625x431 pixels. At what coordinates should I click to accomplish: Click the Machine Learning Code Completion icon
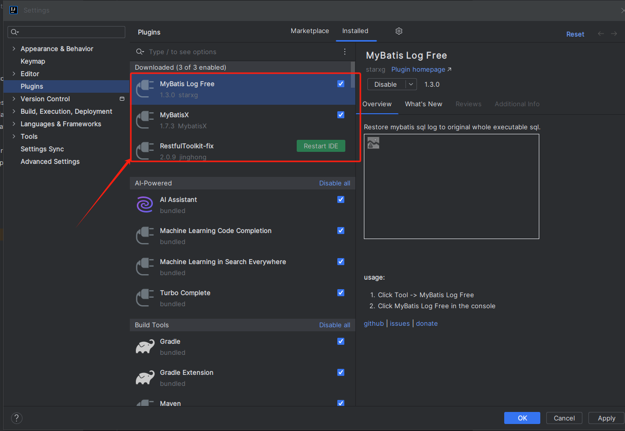tap(145, 236)
